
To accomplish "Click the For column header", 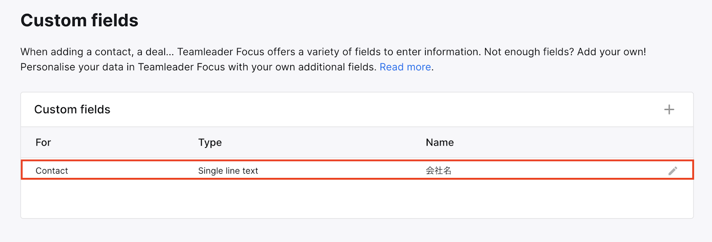I will (43, 143).
